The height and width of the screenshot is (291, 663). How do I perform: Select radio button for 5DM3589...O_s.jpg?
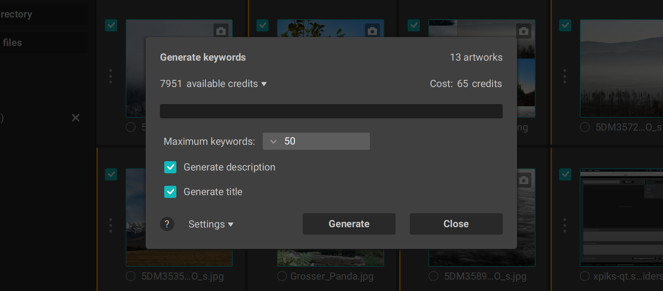[x=433, y=276]
